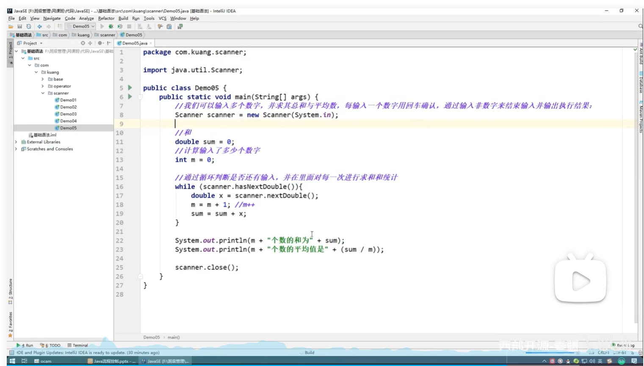Viewport: 644px width, 366px height.
Task: Expand the Scratches and Consoles node
Action: (16, 149)
